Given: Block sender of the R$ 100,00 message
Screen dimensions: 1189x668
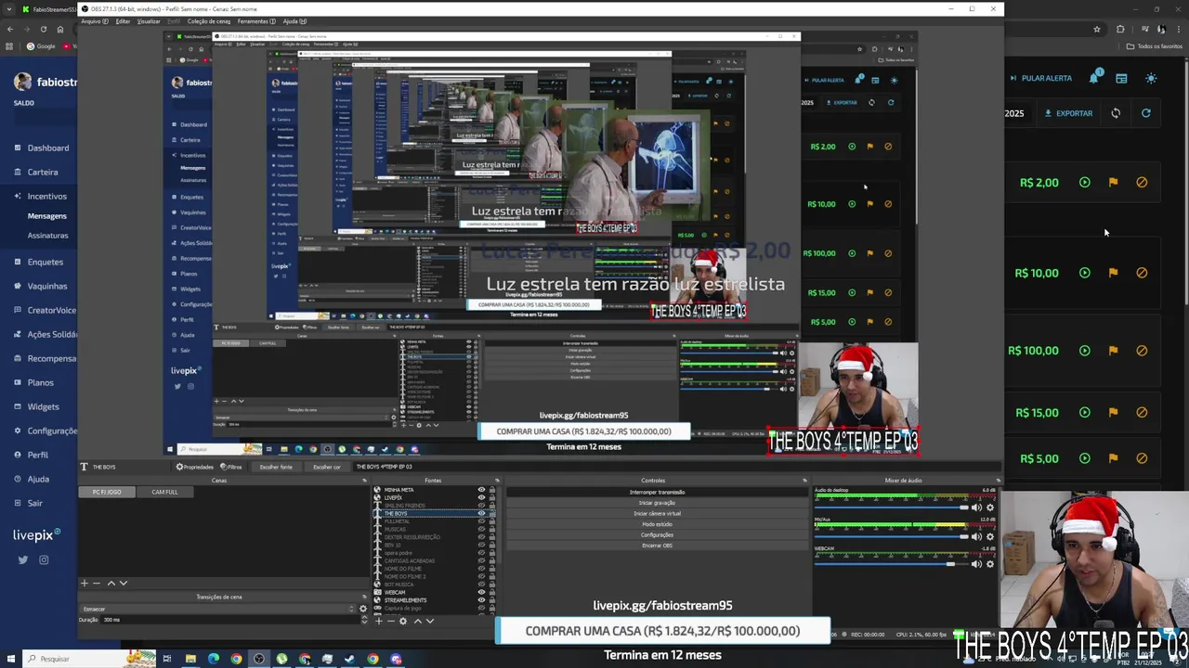Looking at the screenshot, I should 1142,351.
